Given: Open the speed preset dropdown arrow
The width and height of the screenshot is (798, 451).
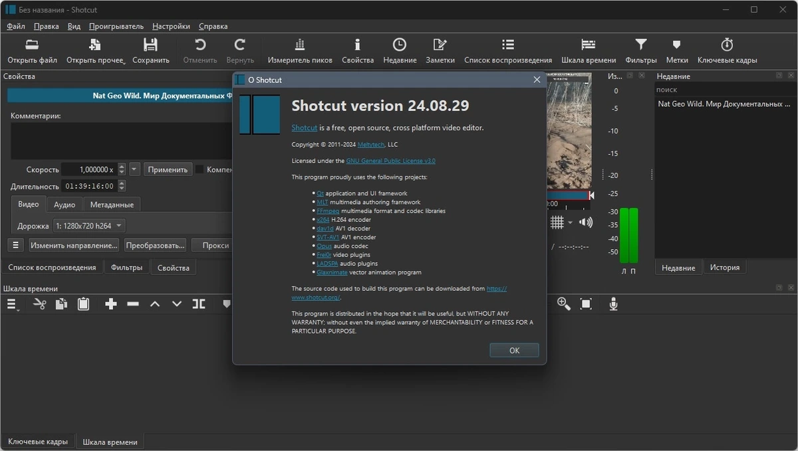Looking at the screenshot, I should (134, 169).
